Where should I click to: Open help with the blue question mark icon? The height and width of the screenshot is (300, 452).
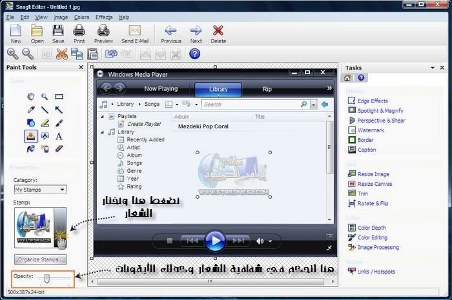pos(194,54)
